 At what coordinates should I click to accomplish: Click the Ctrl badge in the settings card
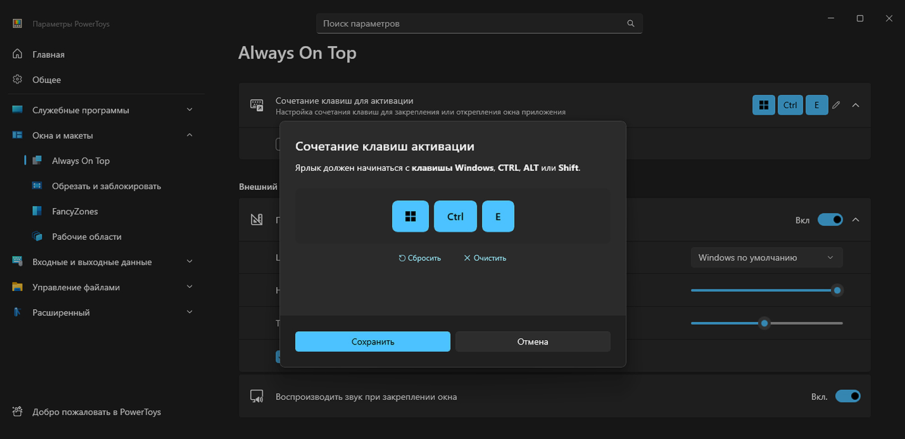790,105
